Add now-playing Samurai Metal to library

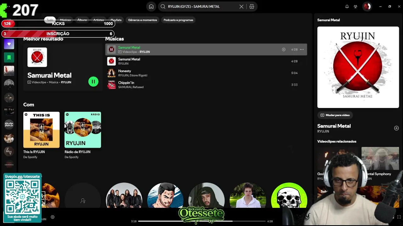point(396,128)
